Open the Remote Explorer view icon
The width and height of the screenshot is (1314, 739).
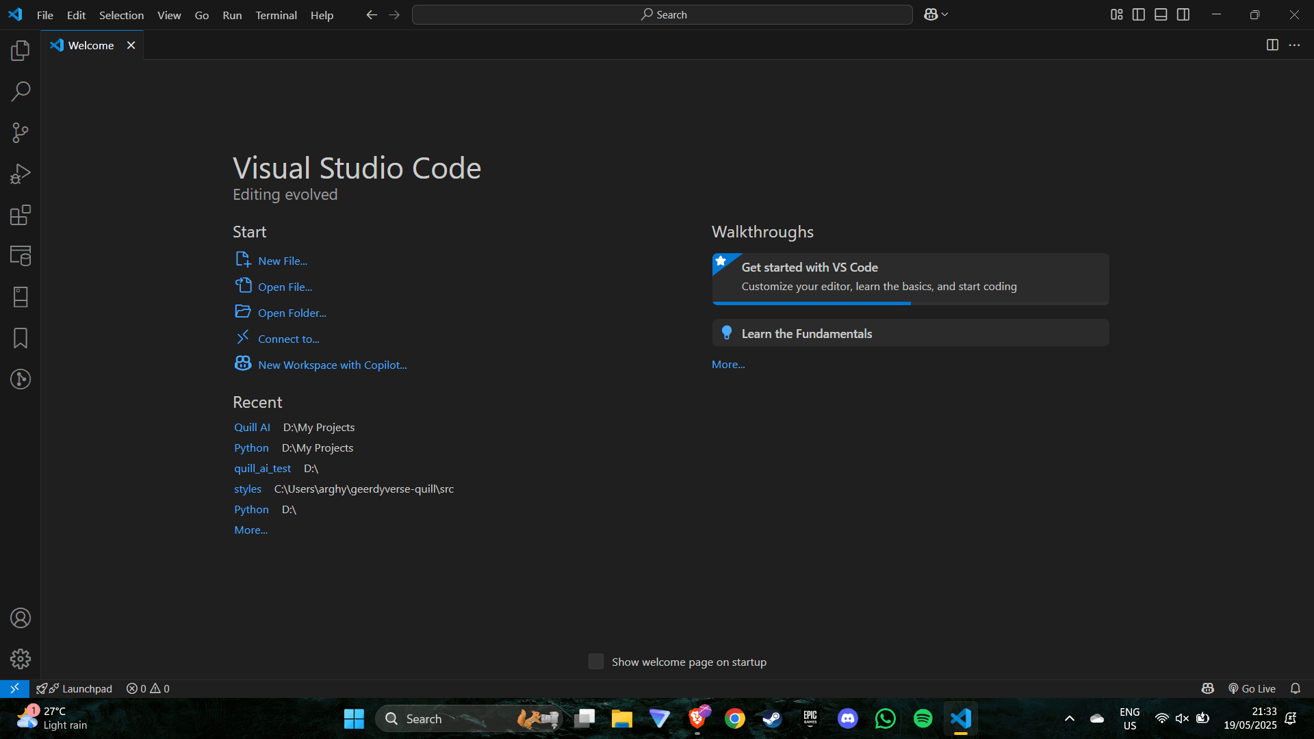[x=21, y=256]
